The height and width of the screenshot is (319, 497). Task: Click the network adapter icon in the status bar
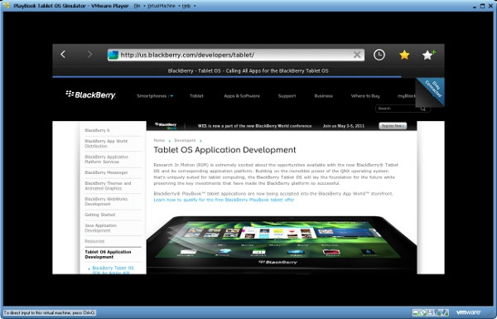coord(438,312)
